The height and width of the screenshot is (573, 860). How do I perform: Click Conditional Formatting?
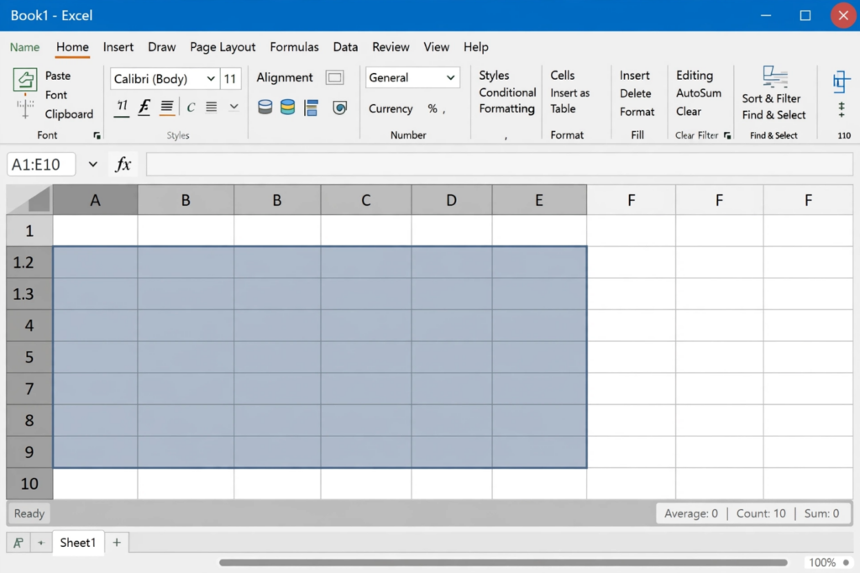click(507, 101)
